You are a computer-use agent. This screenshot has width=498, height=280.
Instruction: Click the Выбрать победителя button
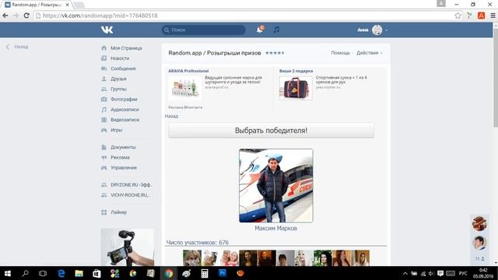(x=272, y=131)
